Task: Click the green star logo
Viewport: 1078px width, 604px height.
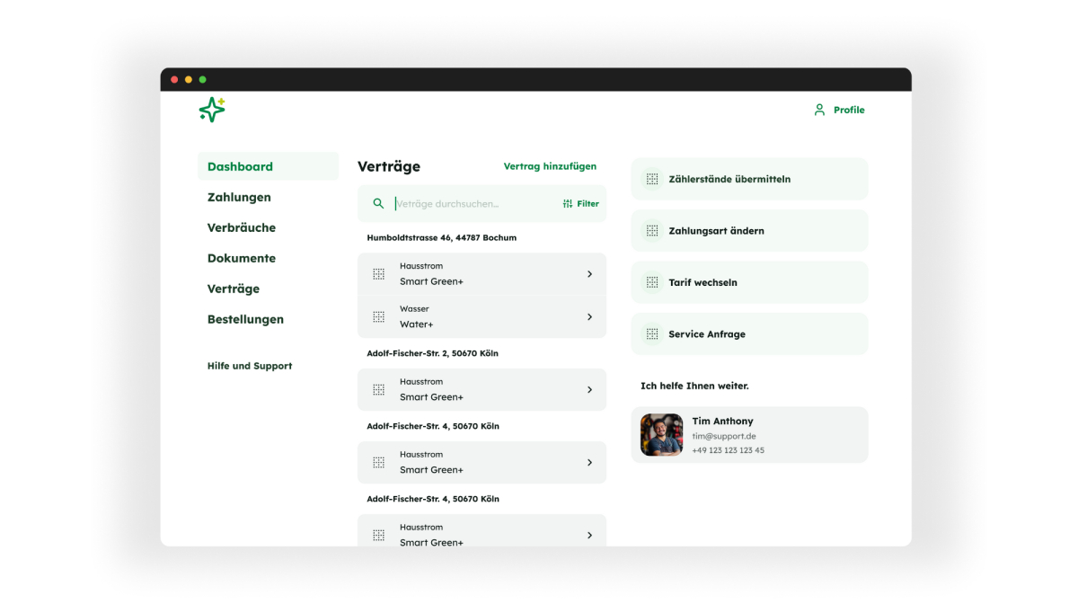Action: 212,110
